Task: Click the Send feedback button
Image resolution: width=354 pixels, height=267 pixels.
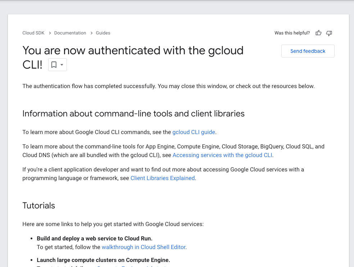Action: (308, 51)
